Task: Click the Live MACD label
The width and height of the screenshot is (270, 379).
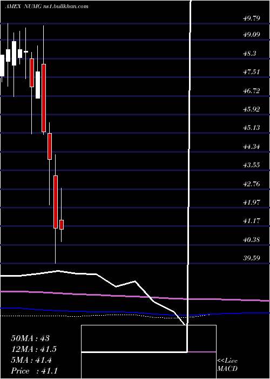Action: [227, 365]
